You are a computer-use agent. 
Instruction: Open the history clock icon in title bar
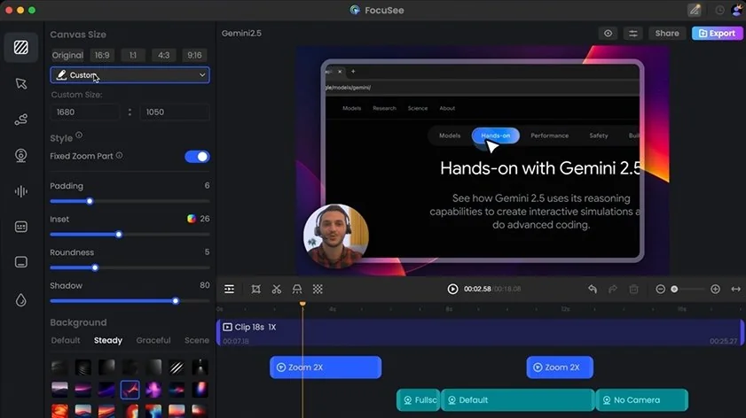[720, 10]
